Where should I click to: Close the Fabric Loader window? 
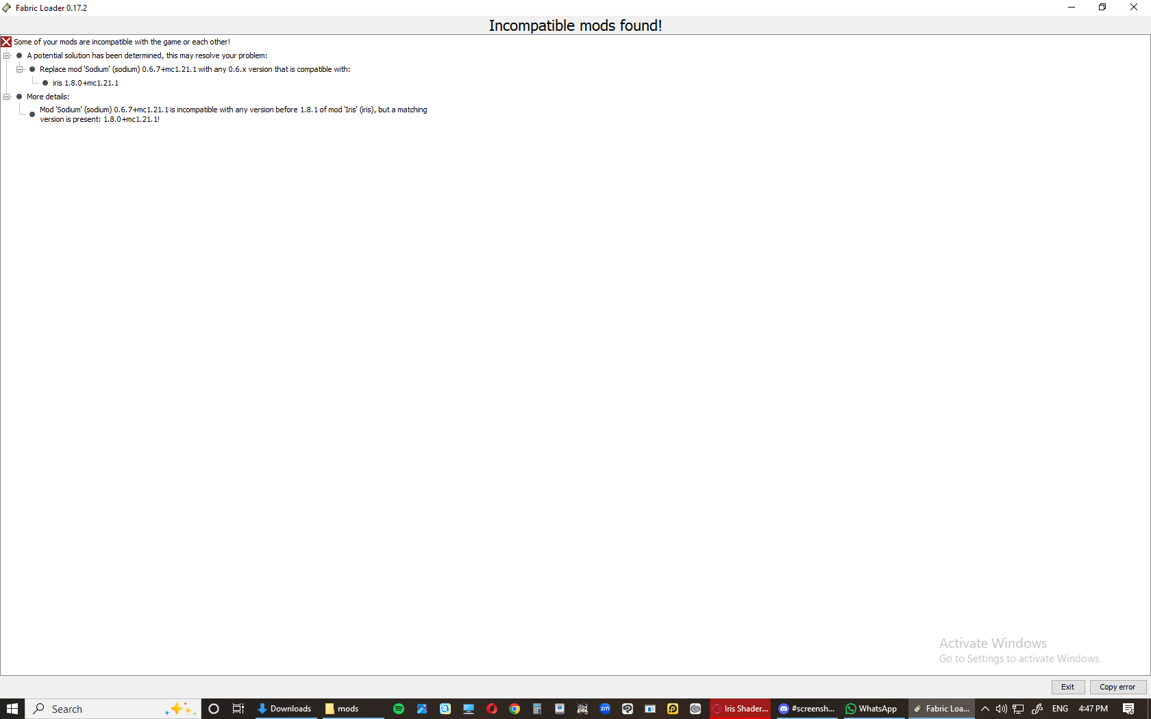[1134, 8]
